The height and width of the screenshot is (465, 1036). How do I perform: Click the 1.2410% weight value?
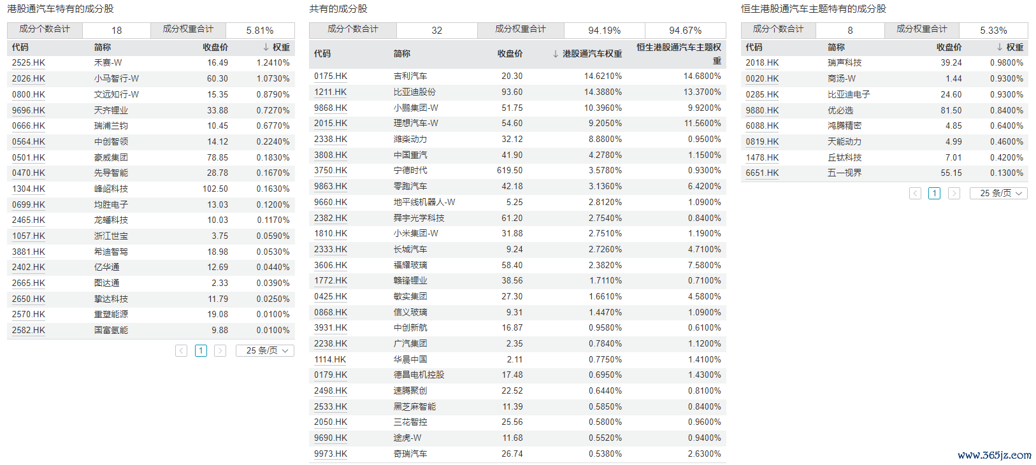coord(273,63)
